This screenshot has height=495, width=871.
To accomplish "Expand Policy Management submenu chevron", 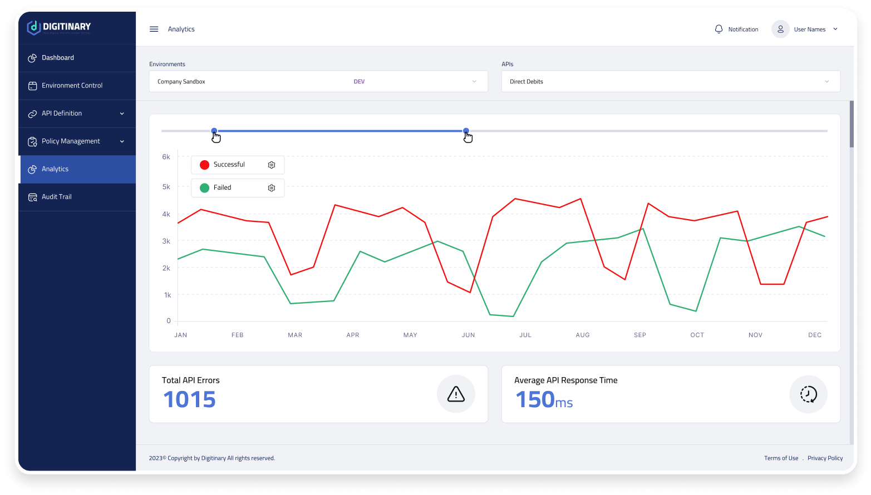I will (122, 142).
